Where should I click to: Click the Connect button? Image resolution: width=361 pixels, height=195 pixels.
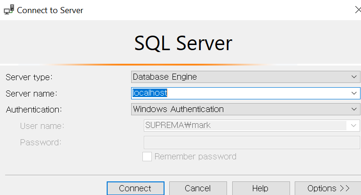tap(135, 188)
